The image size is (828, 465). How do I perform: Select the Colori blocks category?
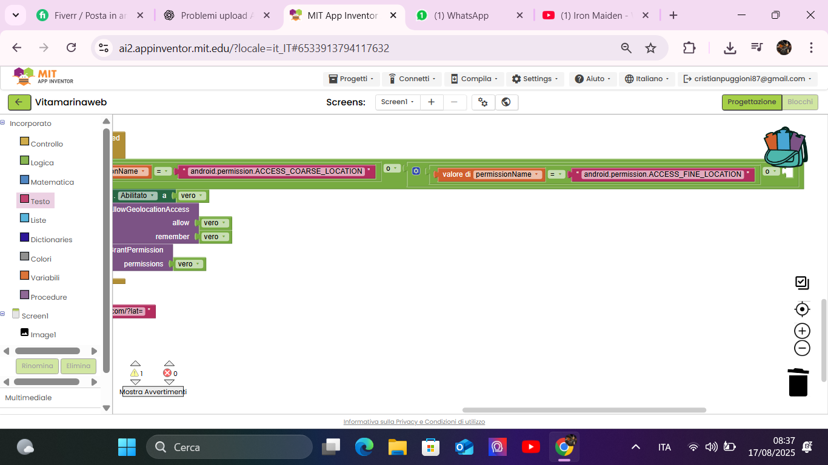[x=41, y=259]
